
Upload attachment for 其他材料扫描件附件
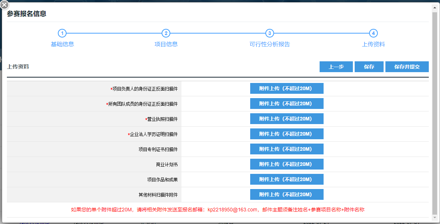(287, 194)
